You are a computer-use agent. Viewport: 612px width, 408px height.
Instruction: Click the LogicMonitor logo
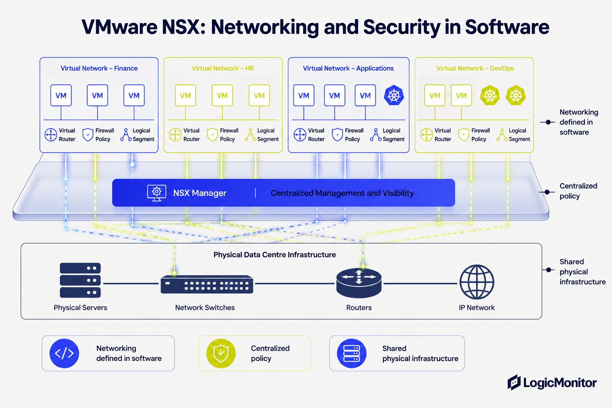pos(552,382)
